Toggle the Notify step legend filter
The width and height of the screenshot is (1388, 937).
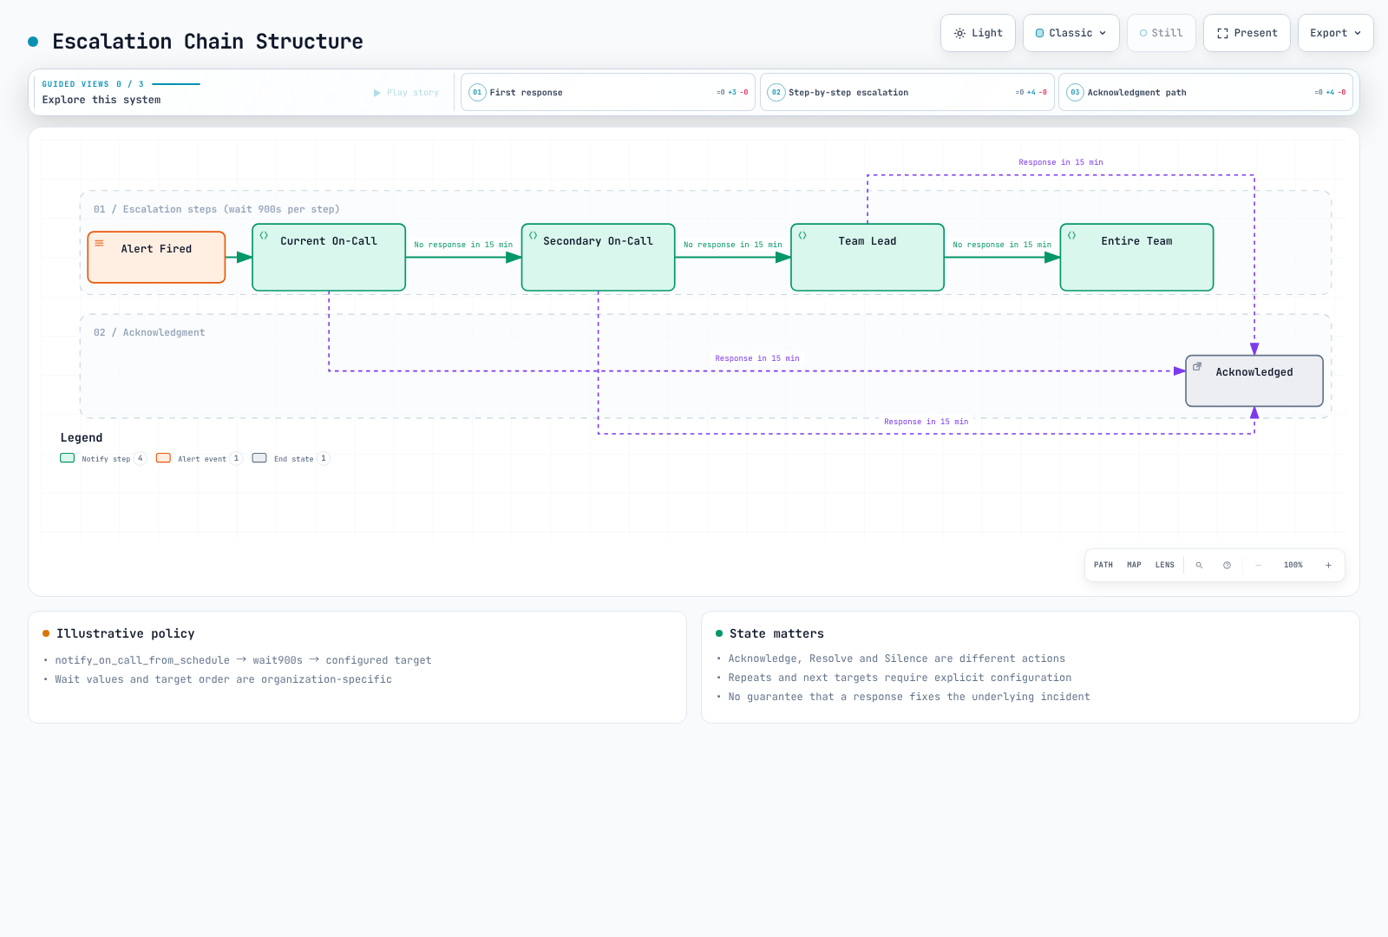(103, 458)
